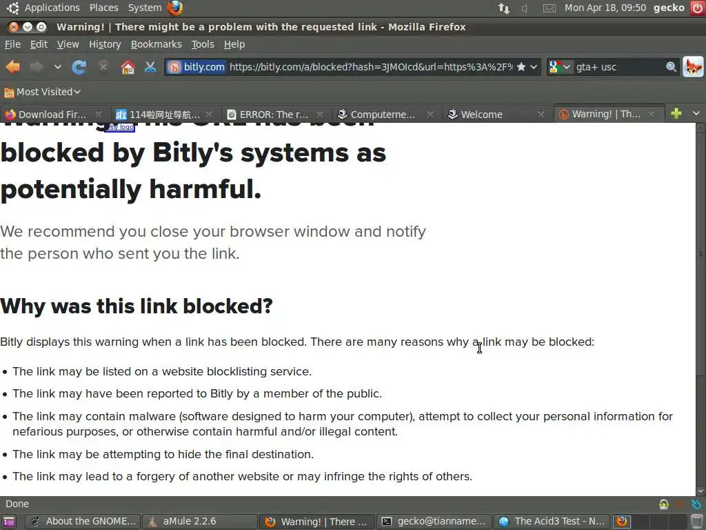Click the search magnifier icon

671,67
